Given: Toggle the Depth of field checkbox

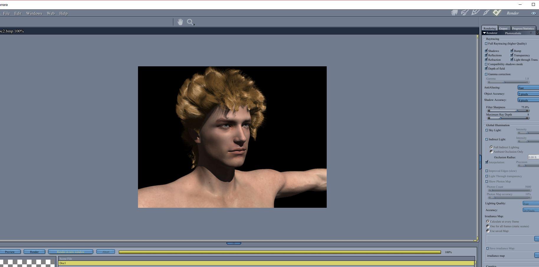Looking at the screenshot, I should pyautogui.click(x=486, y=68).
